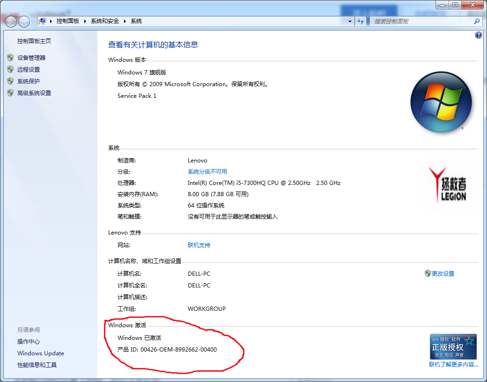Click the refresh button beside address bar

(x=361, y=22)
